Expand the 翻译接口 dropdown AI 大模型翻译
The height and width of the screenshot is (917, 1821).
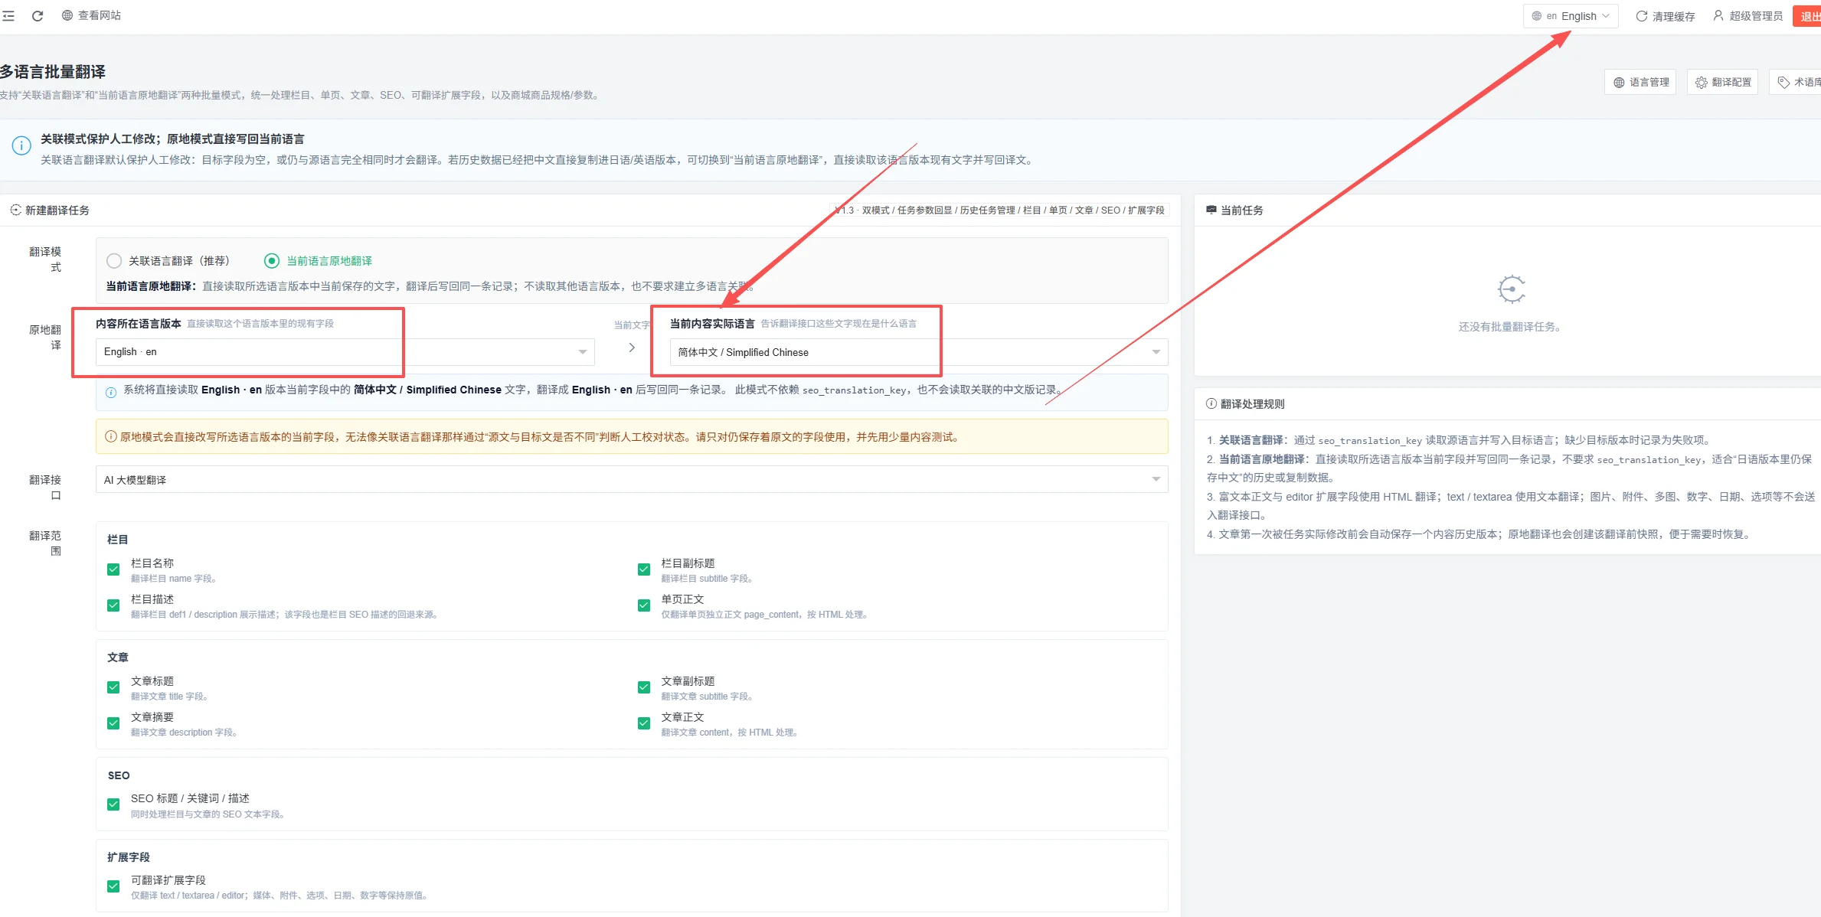tap(632, 479)
